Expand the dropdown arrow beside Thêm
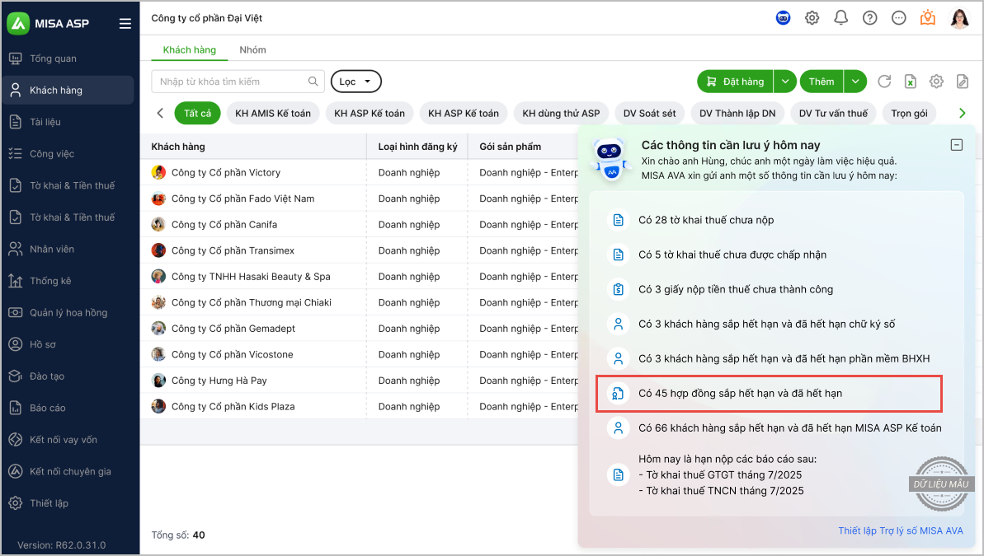Screen dimensions: 984x556 pos(855,82)
